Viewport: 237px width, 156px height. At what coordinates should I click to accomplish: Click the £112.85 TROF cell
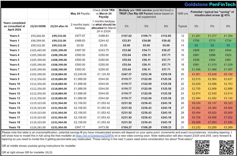click(x=166, y=36)
